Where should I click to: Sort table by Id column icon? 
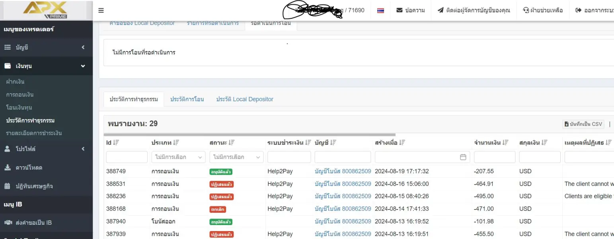click(x=116, y=143)
